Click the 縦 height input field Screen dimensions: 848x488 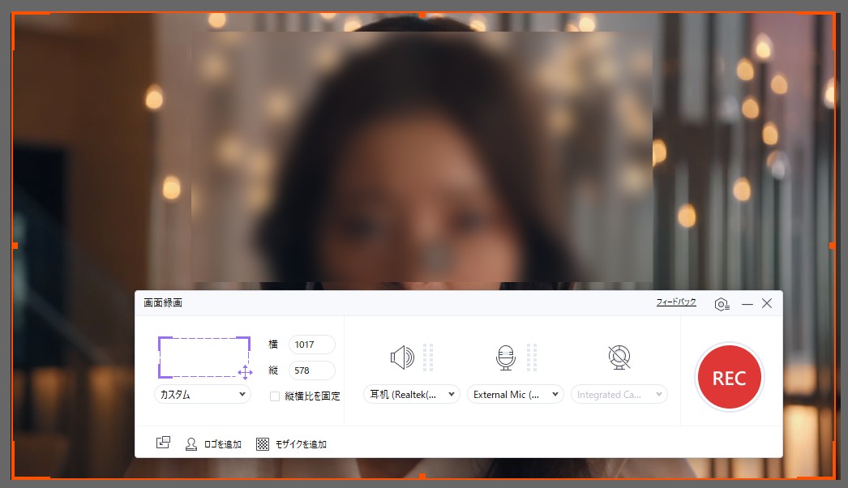click(311, 370)
